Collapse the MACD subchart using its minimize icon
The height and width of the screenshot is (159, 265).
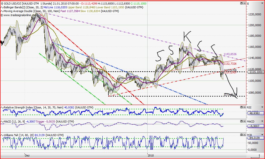pos(241,121)
